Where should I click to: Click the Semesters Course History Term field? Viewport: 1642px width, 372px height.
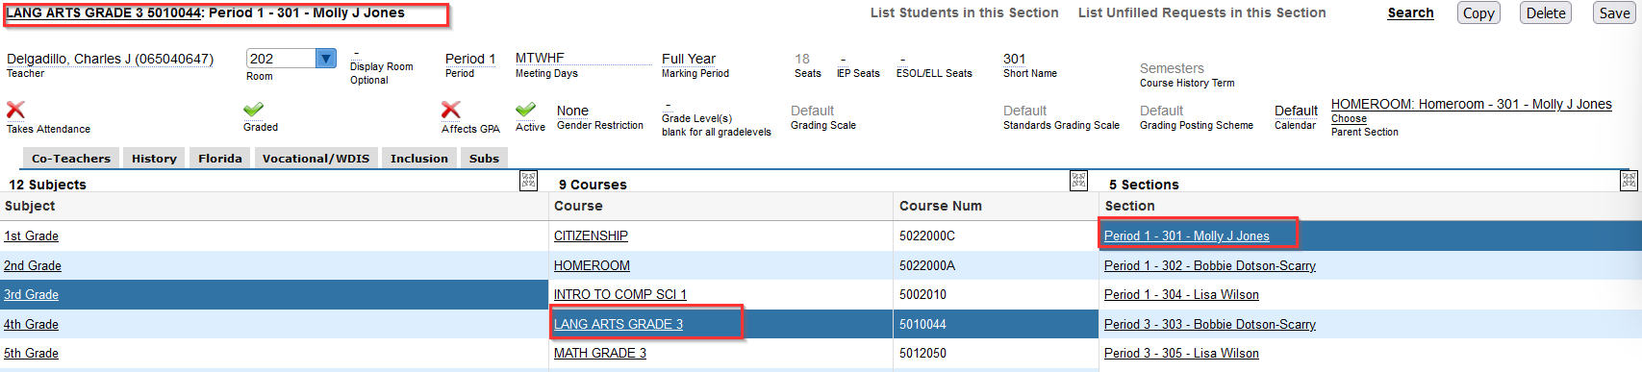[1172, 68]
